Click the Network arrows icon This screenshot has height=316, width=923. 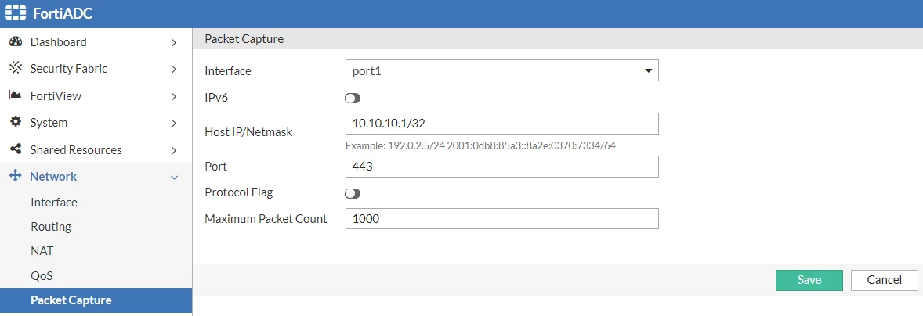(x=16, y=176)
